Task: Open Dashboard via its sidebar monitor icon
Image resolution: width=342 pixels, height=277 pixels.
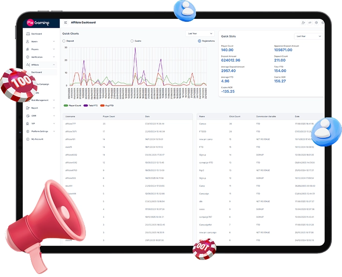Action: (28, 34)
